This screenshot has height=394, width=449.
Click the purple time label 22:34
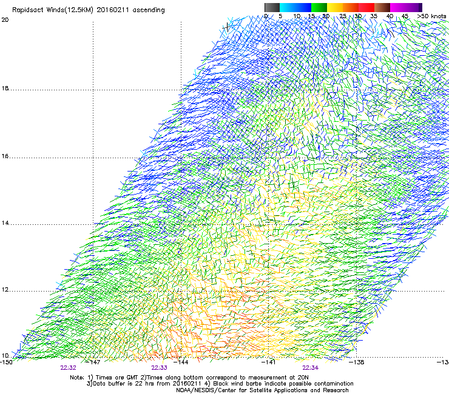(311, 368)
